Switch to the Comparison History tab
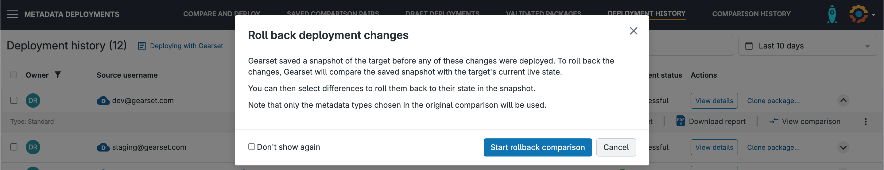This screenshot has width=884, height=170. coord(751,14)
